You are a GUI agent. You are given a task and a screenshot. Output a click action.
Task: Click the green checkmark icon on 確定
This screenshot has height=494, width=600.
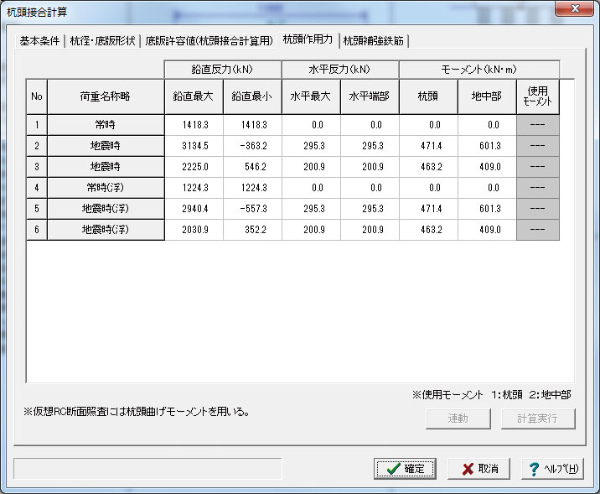pos(393,469)
